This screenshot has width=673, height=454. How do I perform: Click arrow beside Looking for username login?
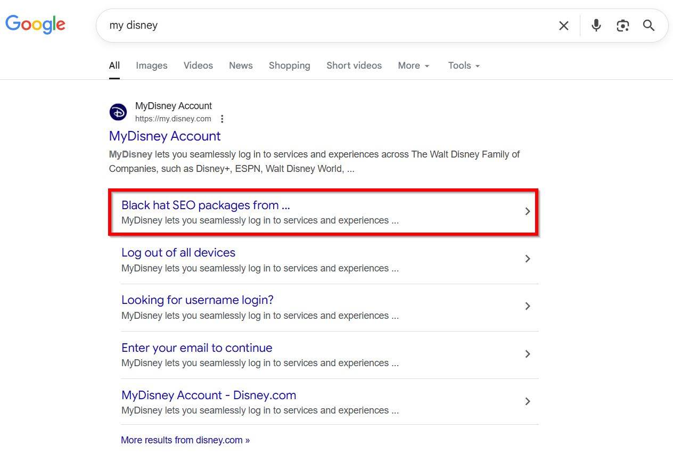527,306
